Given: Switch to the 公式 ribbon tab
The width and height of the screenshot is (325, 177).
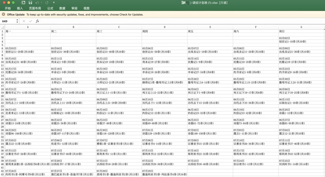Looking at the screenshot, I should point(50,8).
